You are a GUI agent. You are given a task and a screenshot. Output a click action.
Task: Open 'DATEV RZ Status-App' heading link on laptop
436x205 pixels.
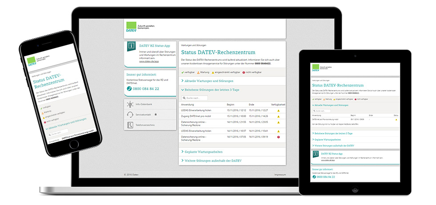(155, 46)
